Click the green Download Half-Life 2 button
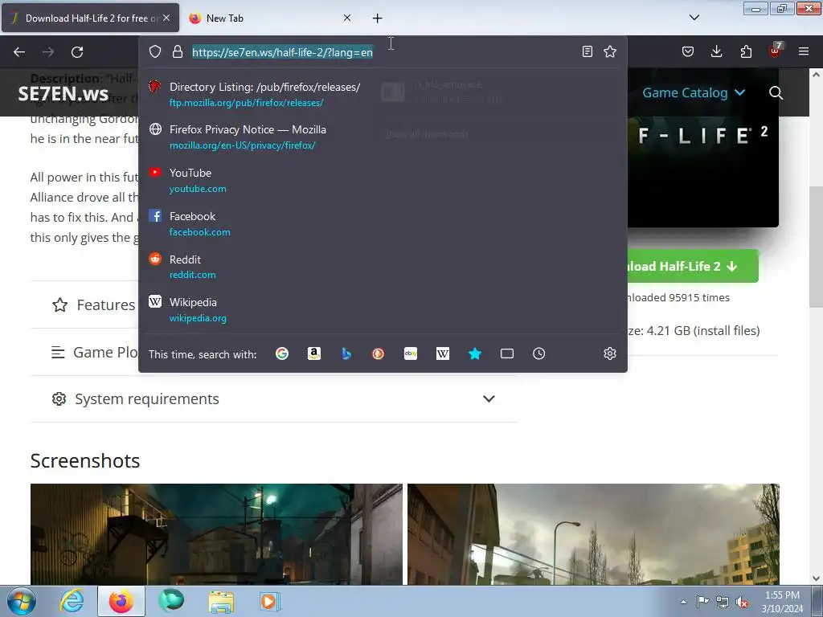Screen dimensions: 823x617 693,266
